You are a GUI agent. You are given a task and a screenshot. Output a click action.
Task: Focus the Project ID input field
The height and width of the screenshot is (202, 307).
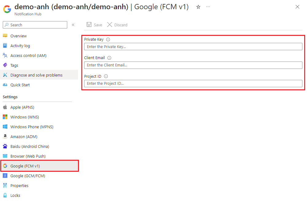point(193,84)
